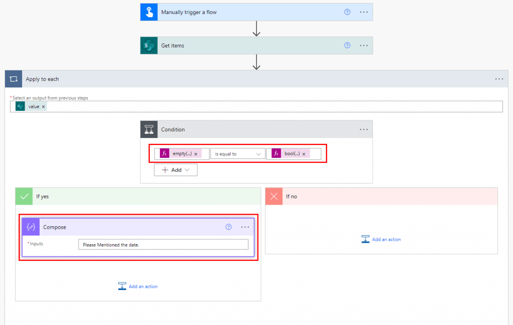
Task: Add an action in the If no branch
Action: point(381,240)
